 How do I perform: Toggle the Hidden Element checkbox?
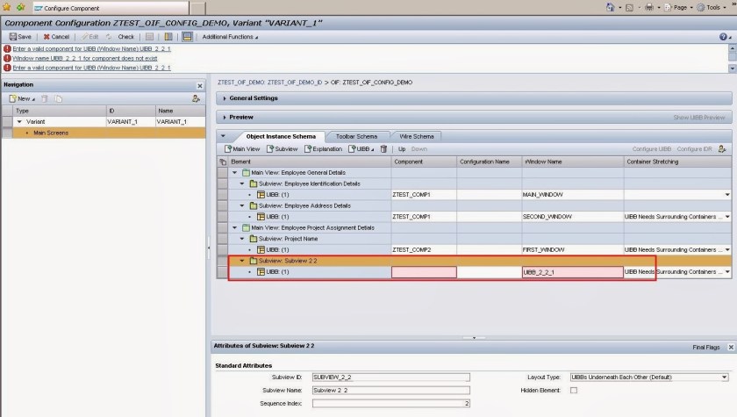[574, 390]
